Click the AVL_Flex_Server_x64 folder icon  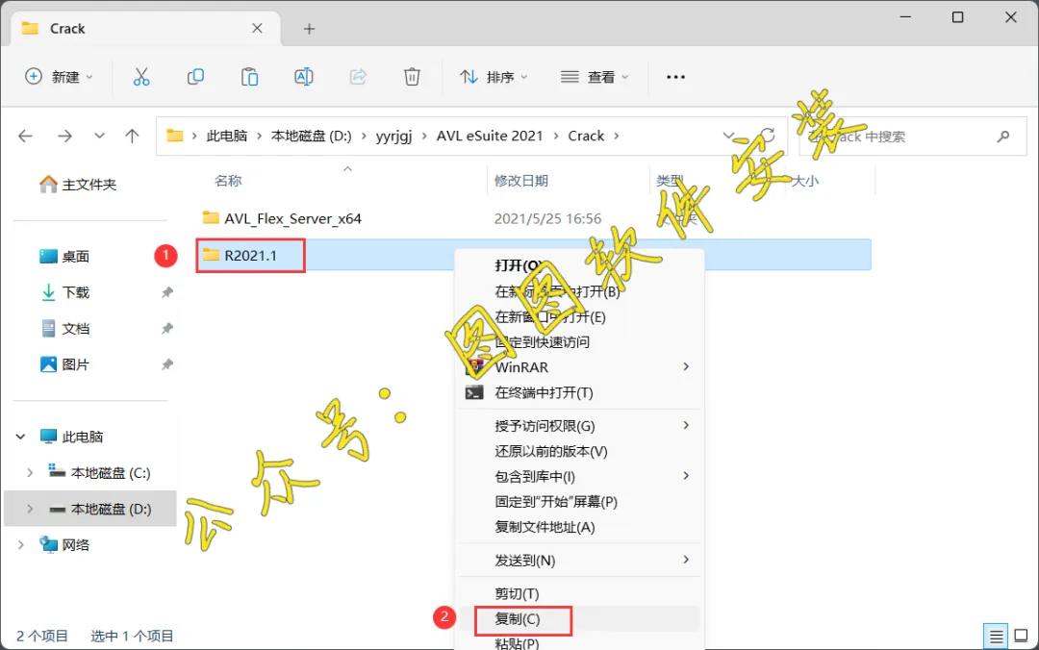[x=211, y=218]
